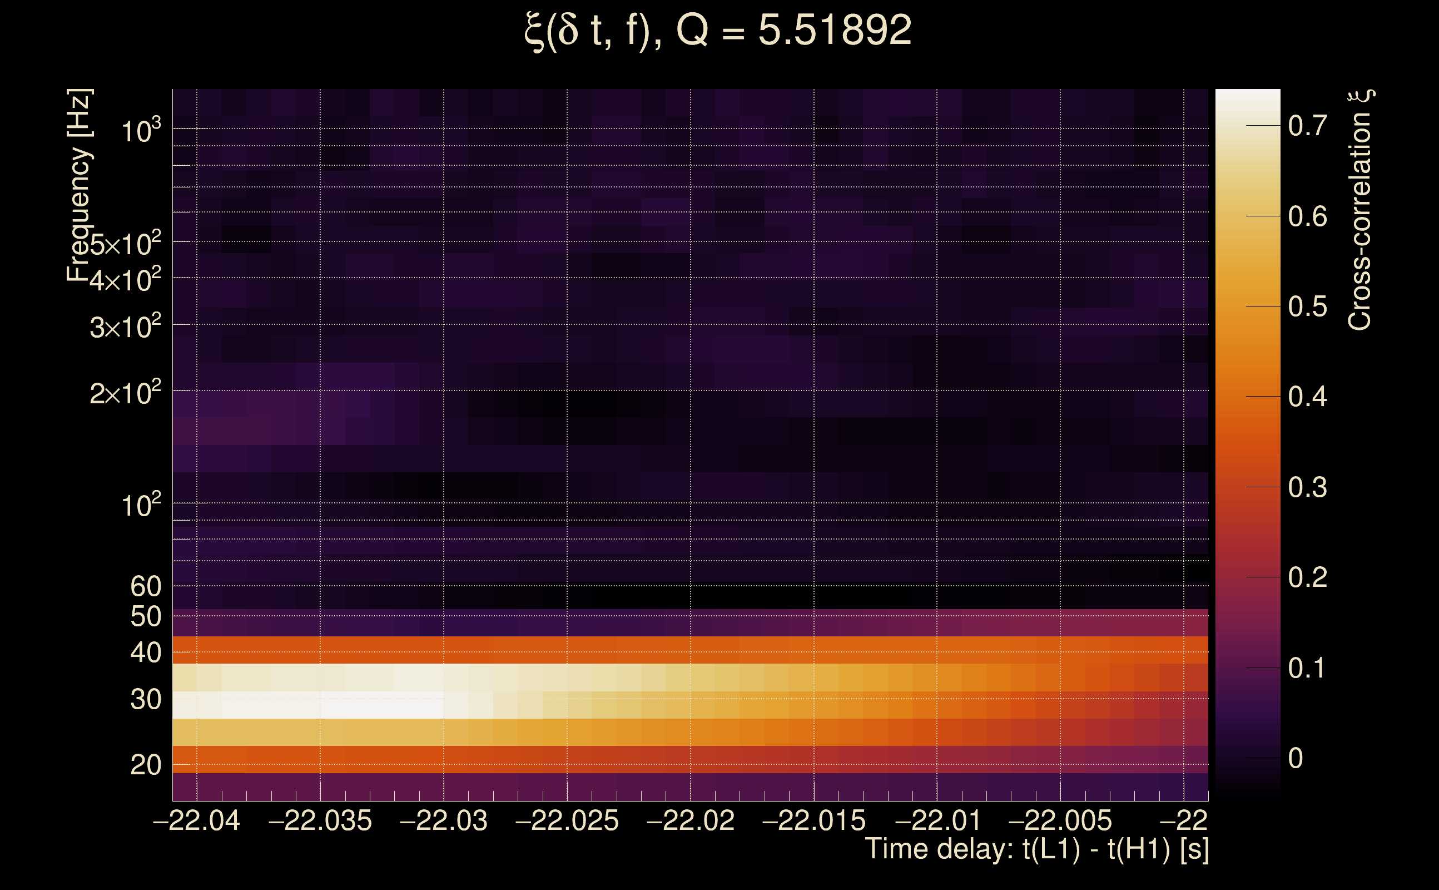This screenshot has width=1439, height=890.
Task: Click the plot title showing Q = 5.51892
Action: [x=718, y=31]
